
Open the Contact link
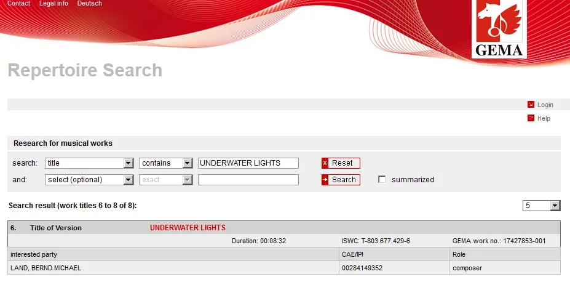(x=18, y=3)
